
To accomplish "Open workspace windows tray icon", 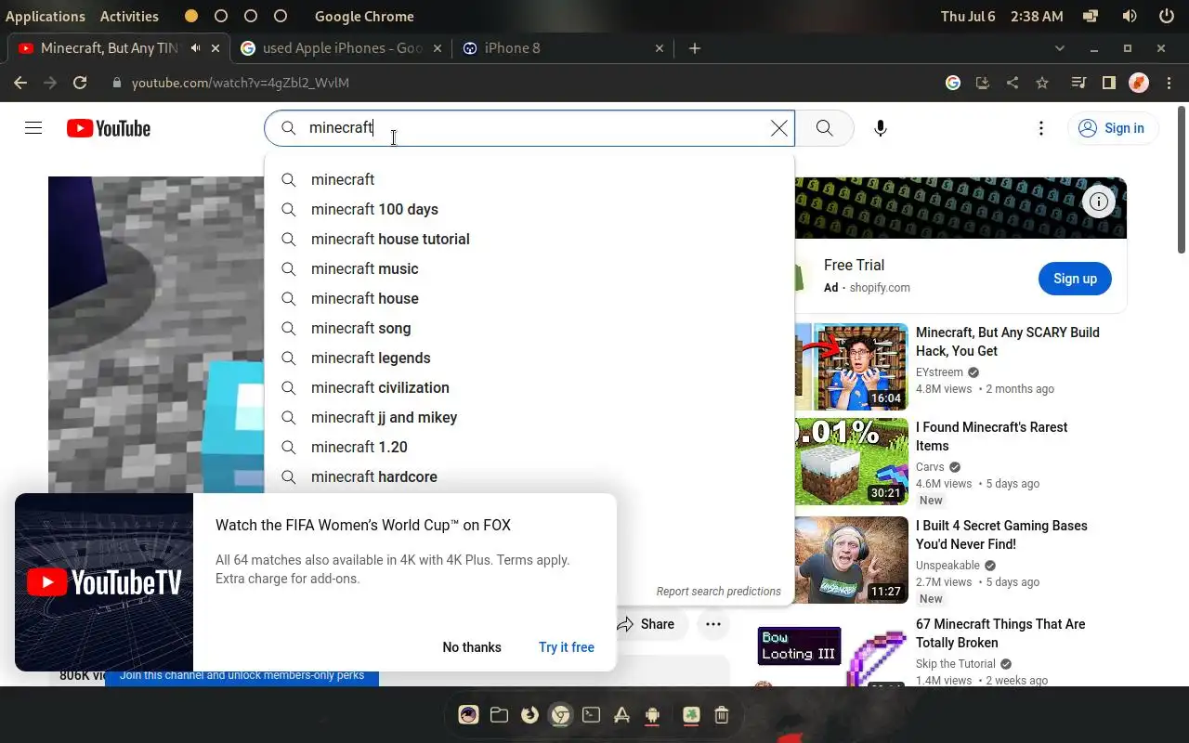I will 1091,16.
